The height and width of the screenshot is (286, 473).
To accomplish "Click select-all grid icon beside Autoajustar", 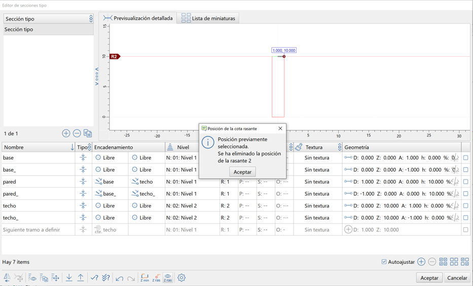I will pyautogui.click(x=443, y=262).
